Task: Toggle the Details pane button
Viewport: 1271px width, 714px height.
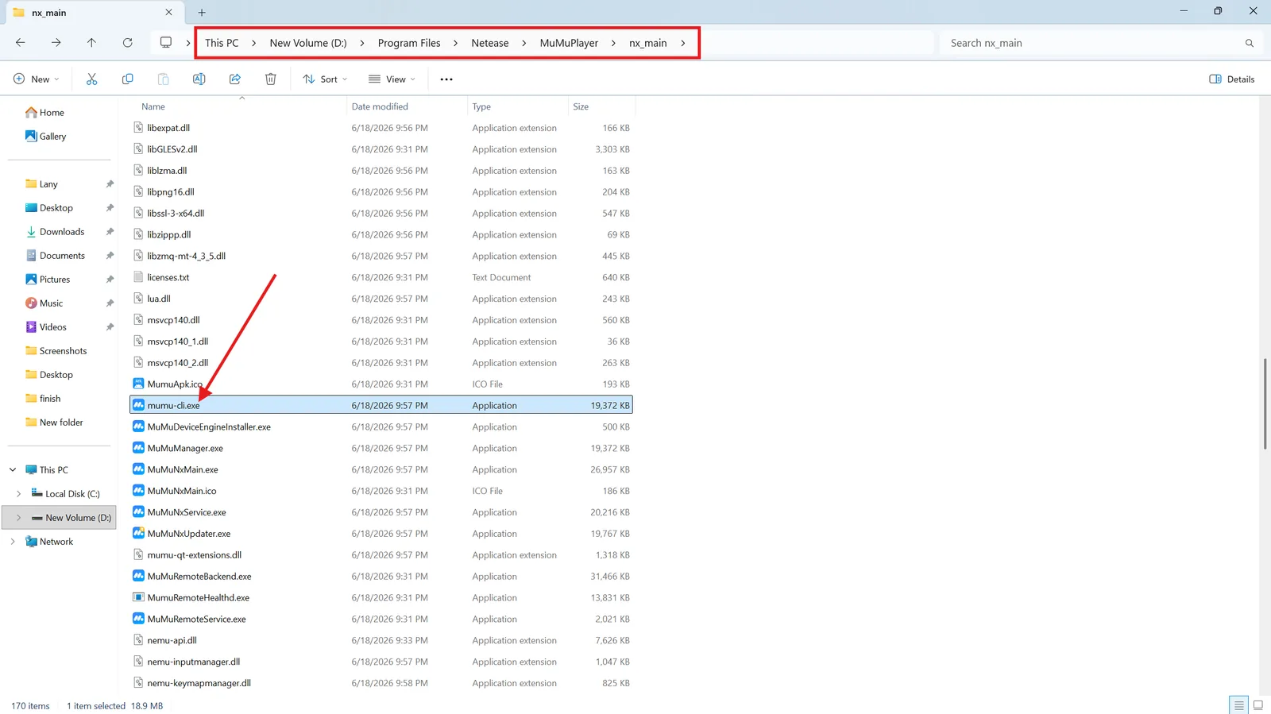Action: coord(1232,79)
